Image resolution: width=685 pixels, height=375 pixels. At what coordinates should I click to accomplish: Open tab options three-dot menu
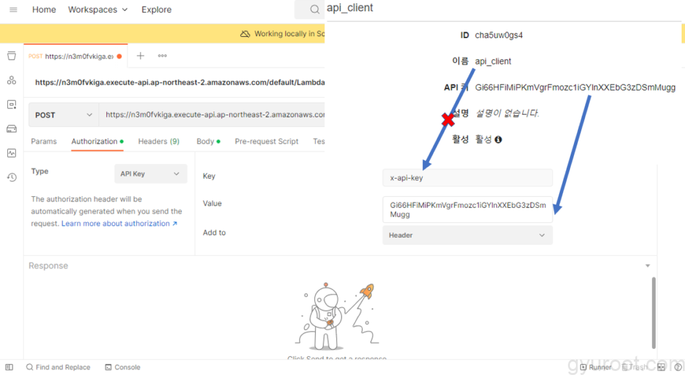(x=162, y=56)
